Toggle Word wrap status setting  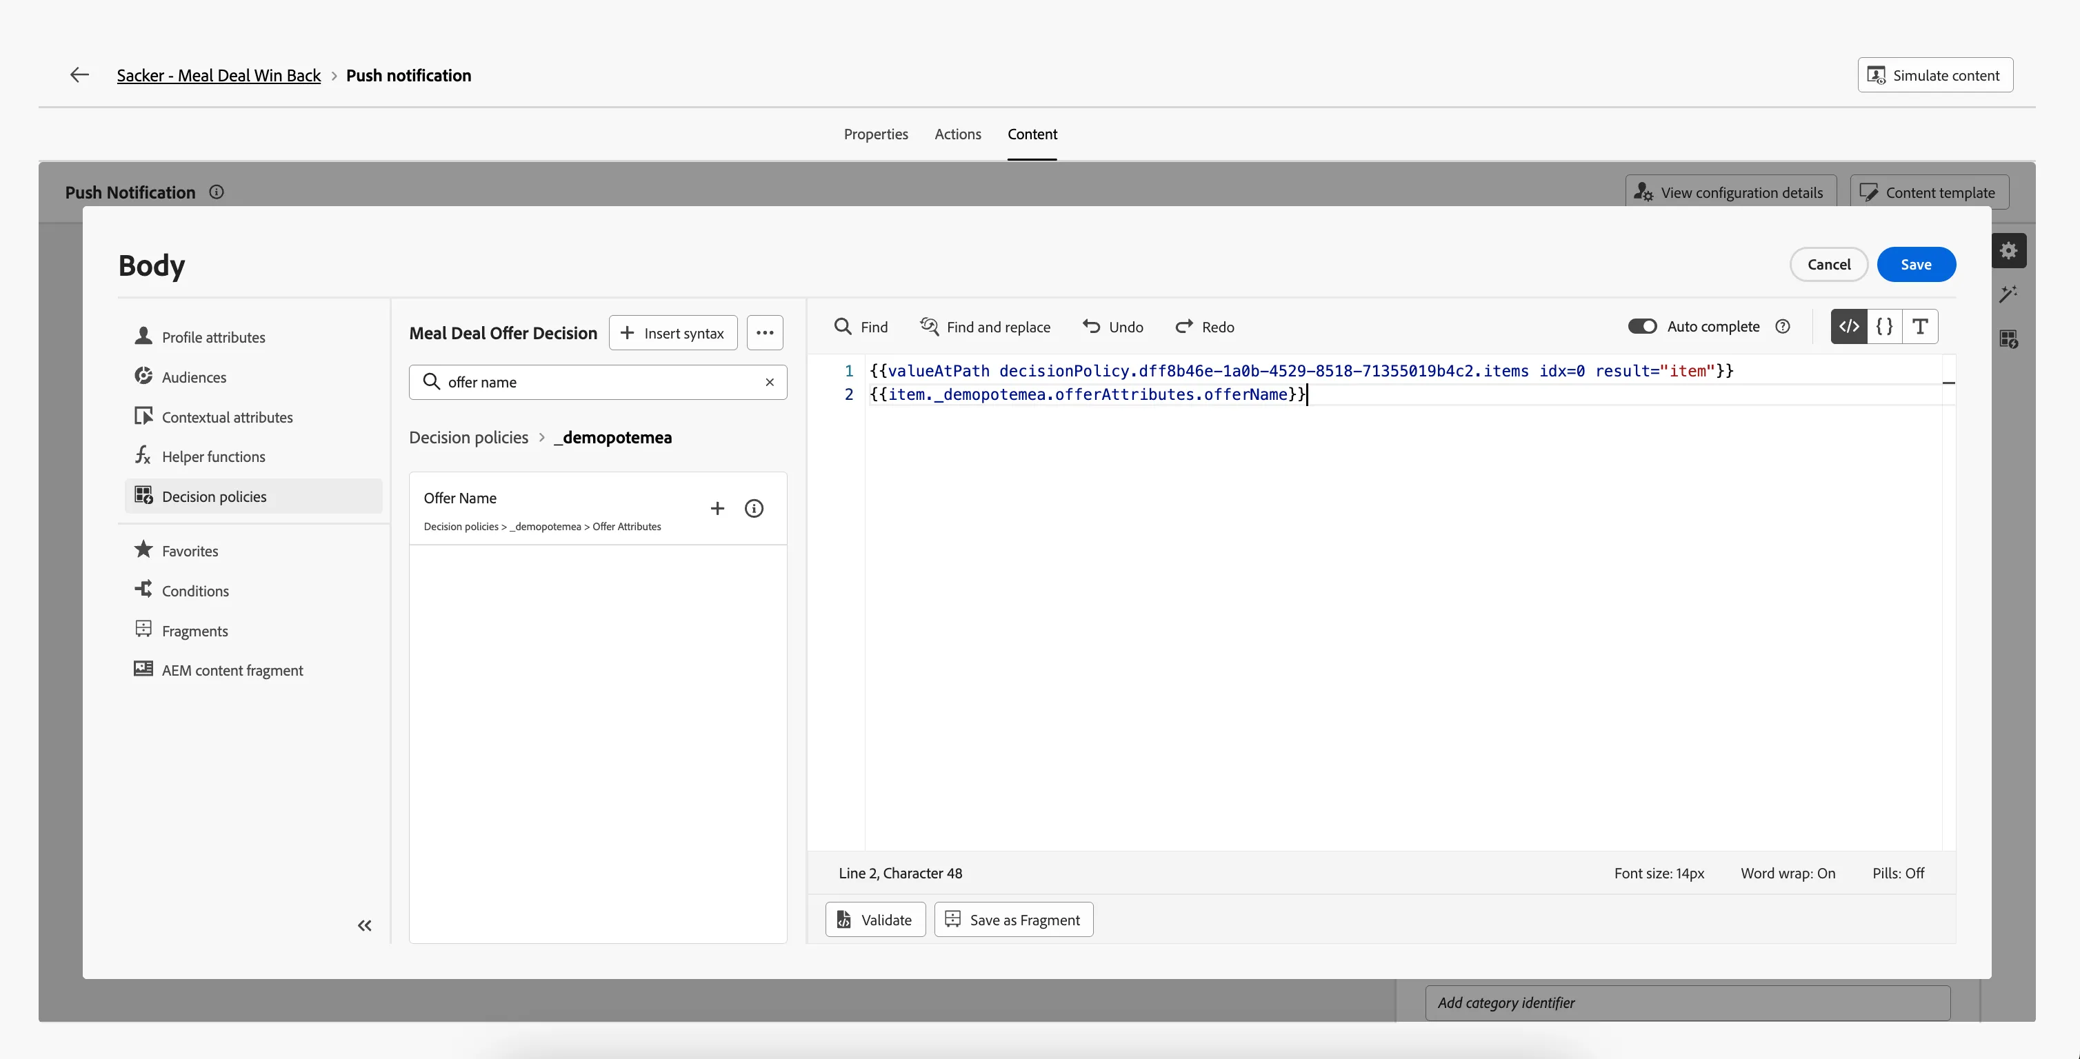coord(1788,874)
